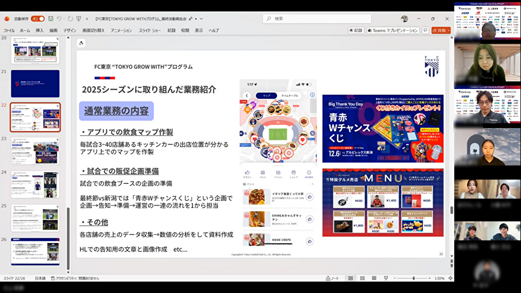The width and height of the screenshot is (521, 293).
Task: Click the Save icon in title bar
Action: tap(49, 19)
